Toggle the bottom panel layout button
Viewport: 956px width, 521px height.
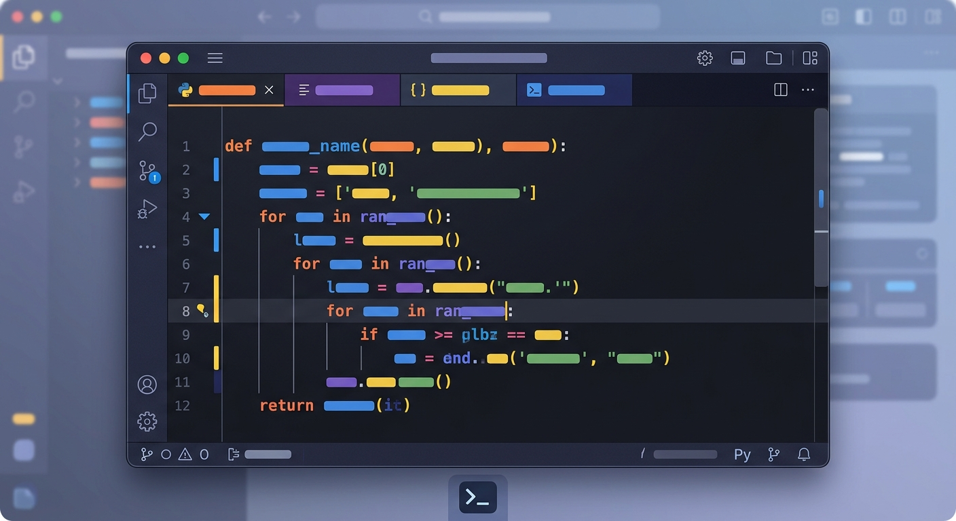738,58
